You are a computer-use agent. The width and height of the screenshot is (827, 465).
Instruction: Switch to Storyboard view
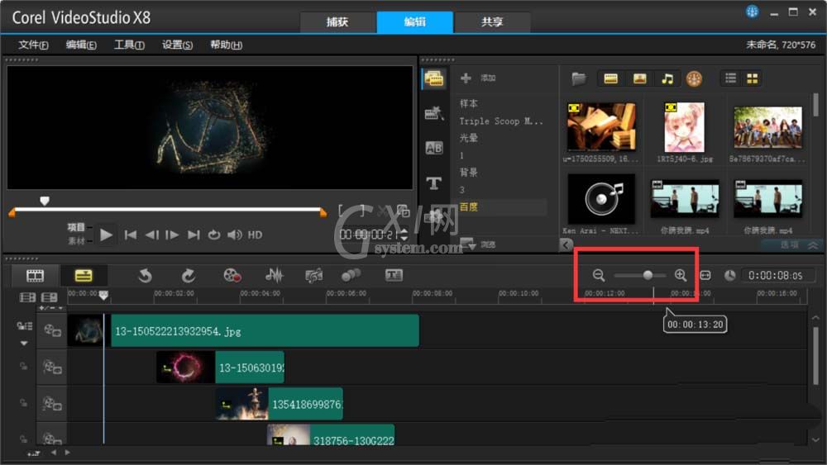[36, 275]
